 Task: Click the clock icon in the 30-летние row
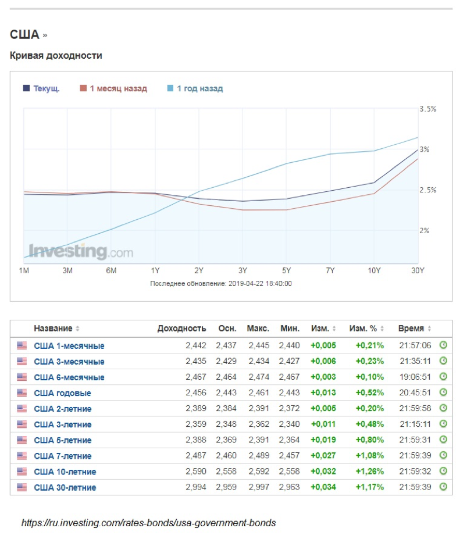[x=443, y=487]
